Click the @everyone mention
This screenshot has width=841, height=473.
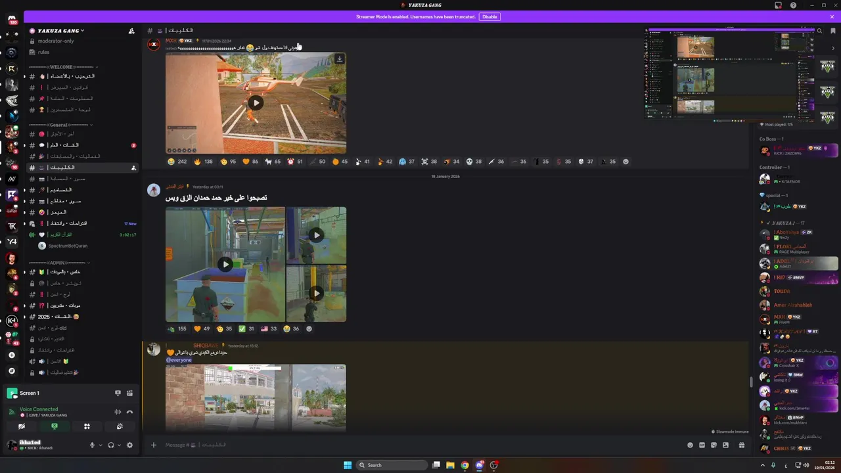click(x=179, y=360)
